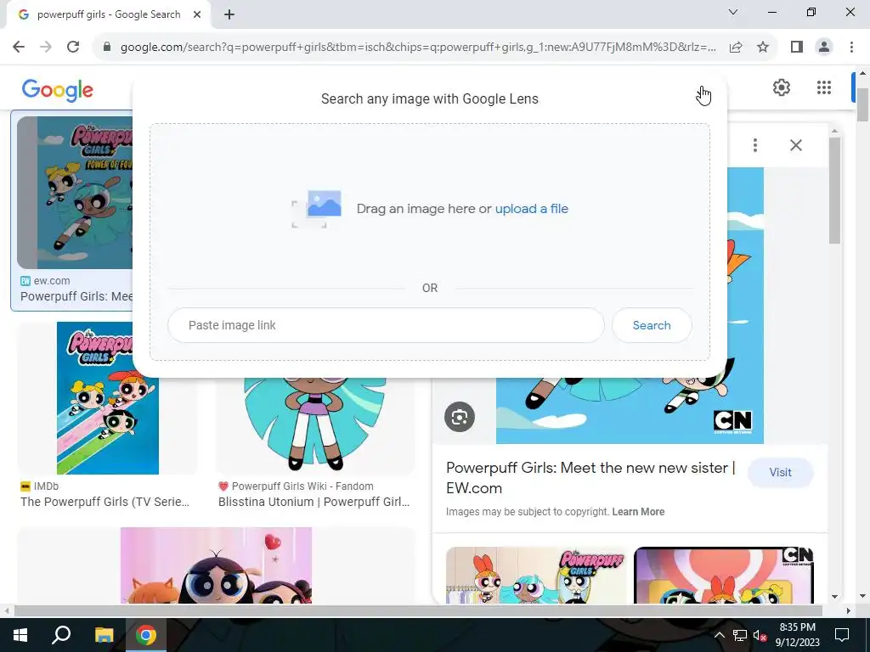
Task: Show hidden system tray icons
Action: point(719,635)
